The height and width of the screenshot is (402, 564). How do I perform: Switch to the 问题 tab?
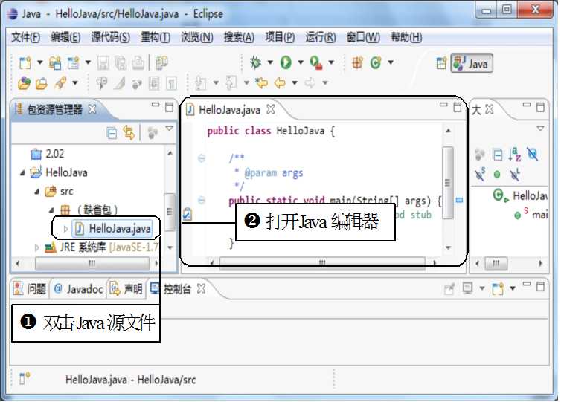[x=30, y=288]
